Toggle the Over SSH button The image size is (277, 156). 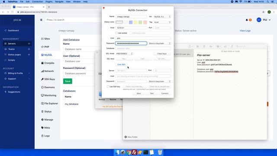(x=121, y=65)
